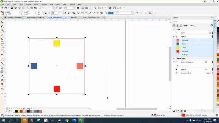Open the Snap To dropdown
The image size is (219, 123).
(x=105, y=8)
